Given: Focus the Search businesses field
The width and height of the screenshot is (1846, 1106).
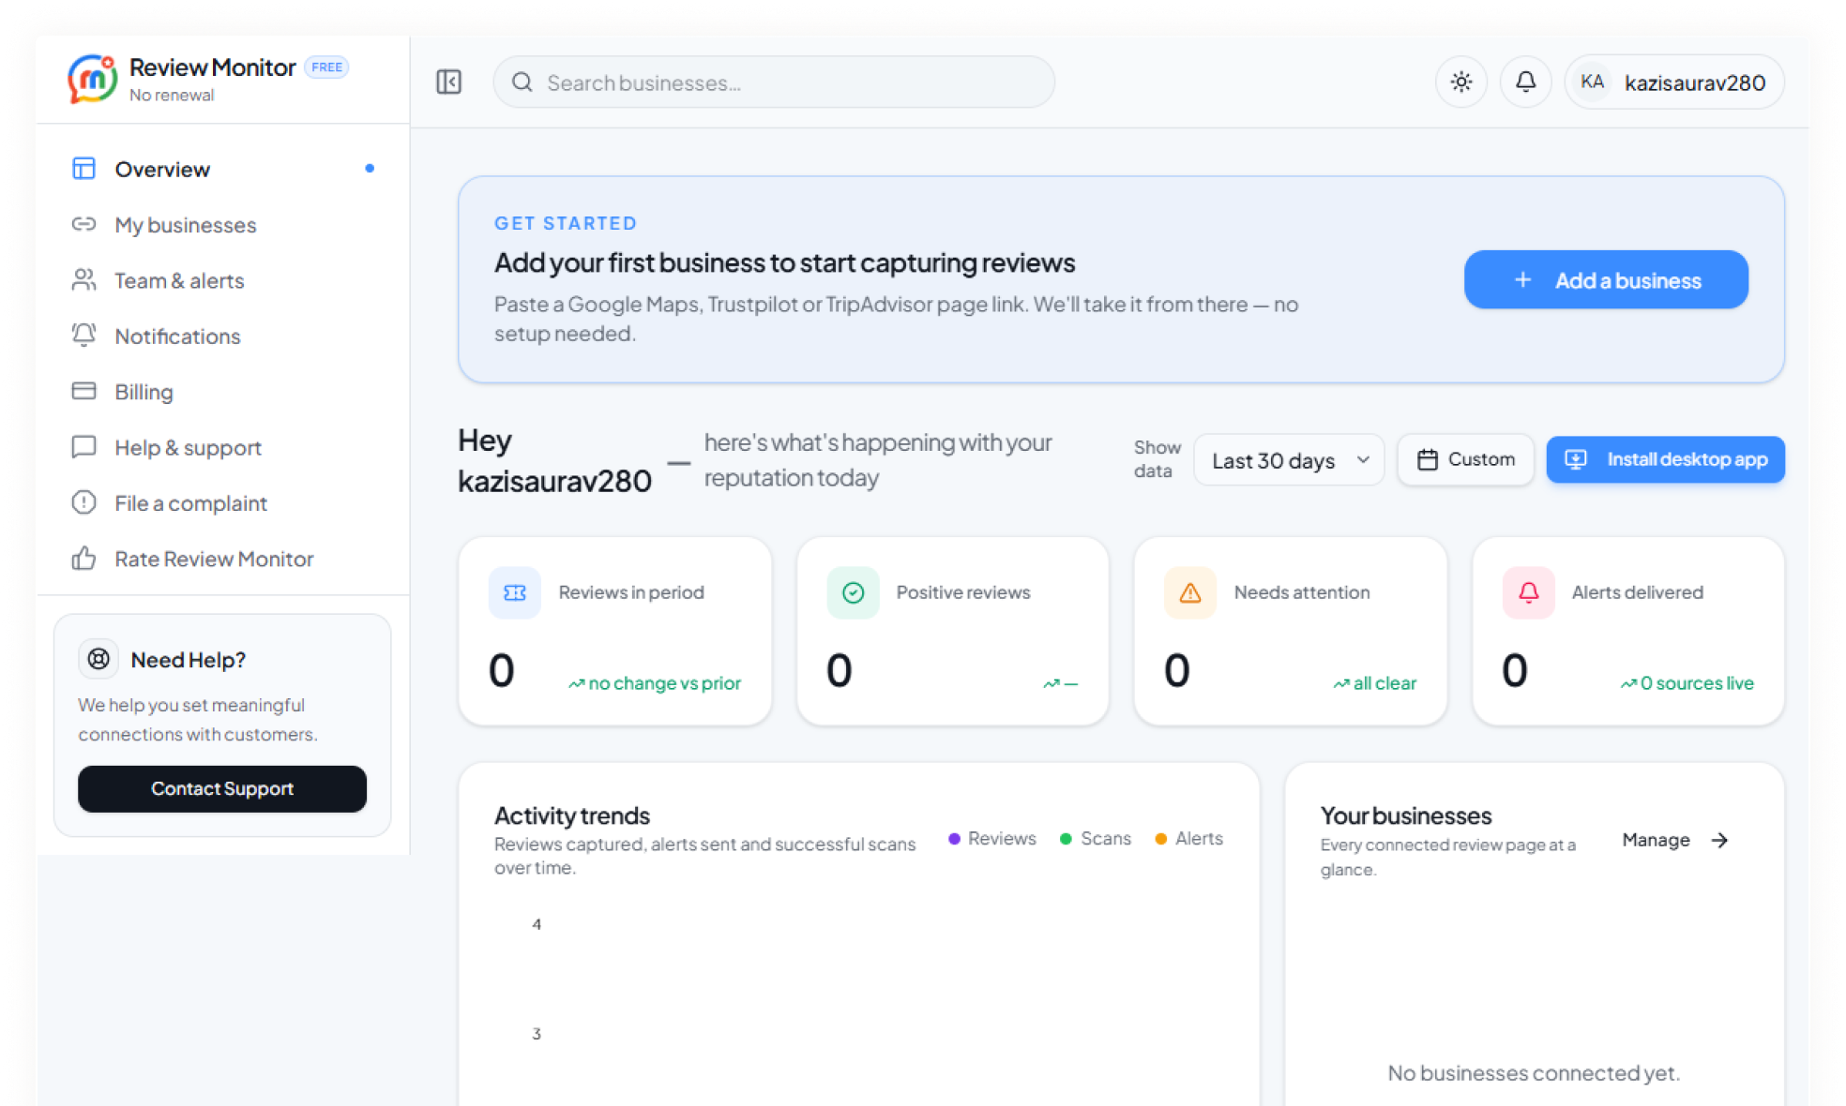Looking at the screenshot, I should pyautogui.click(x=774, y=82).
